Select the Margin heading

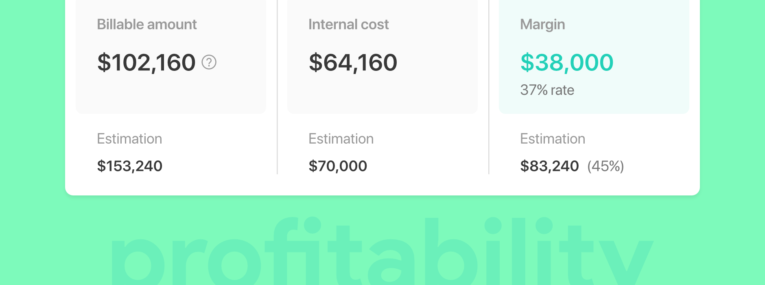[542, 24]
